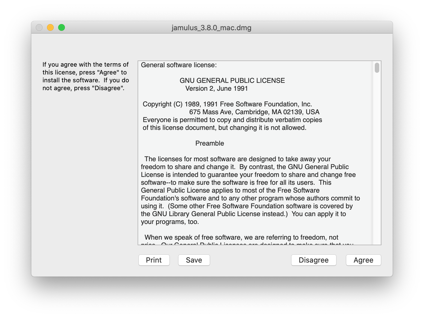The image size is (424, 318).
Task: Click the jamulus_3.8.0_mac.dmg window title
Action: (211, 28)
